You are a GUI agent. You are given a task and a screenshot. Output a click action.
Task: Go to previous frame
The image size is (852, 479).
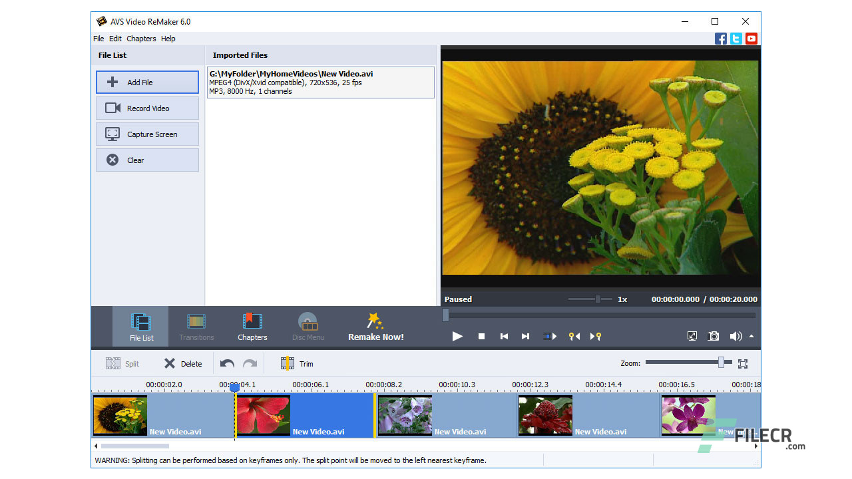(x=504, y=337)
